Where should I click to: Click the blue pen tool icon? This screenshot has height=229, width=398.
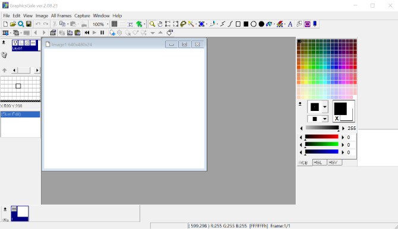pyautogui.click(x=315, y=24)
